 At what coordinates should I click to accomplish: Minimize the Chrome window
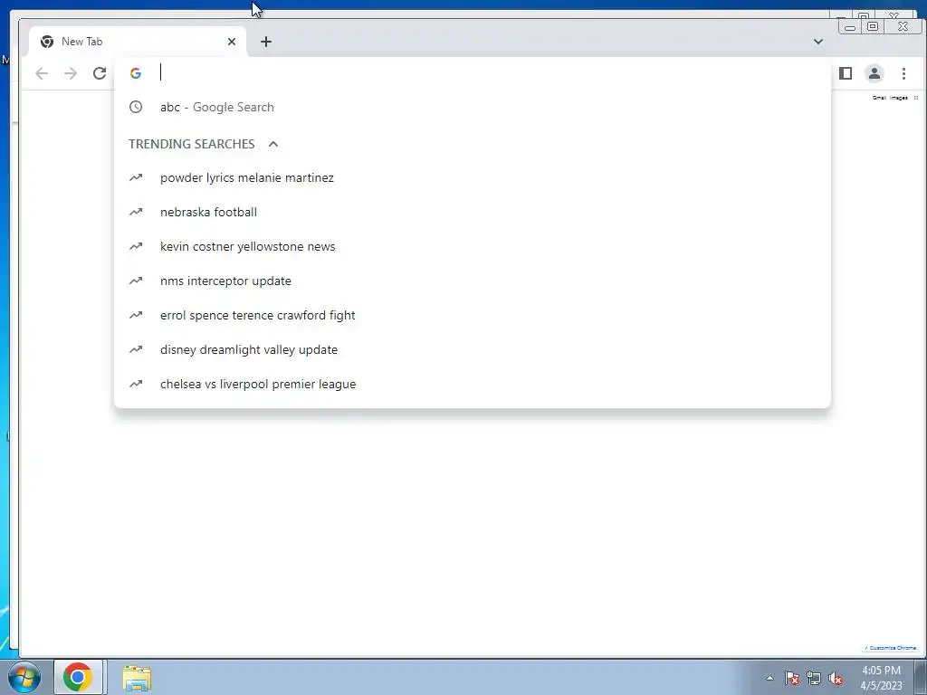(850, 26)
